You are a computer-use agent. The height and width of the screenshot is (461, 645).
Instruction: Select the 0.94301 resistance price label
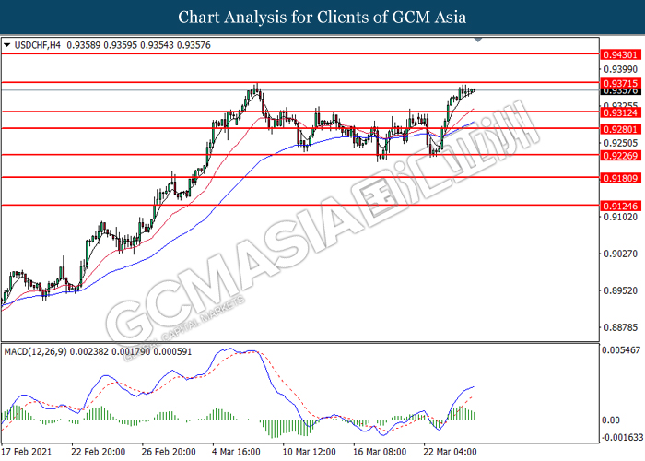(x=621, y=54)
